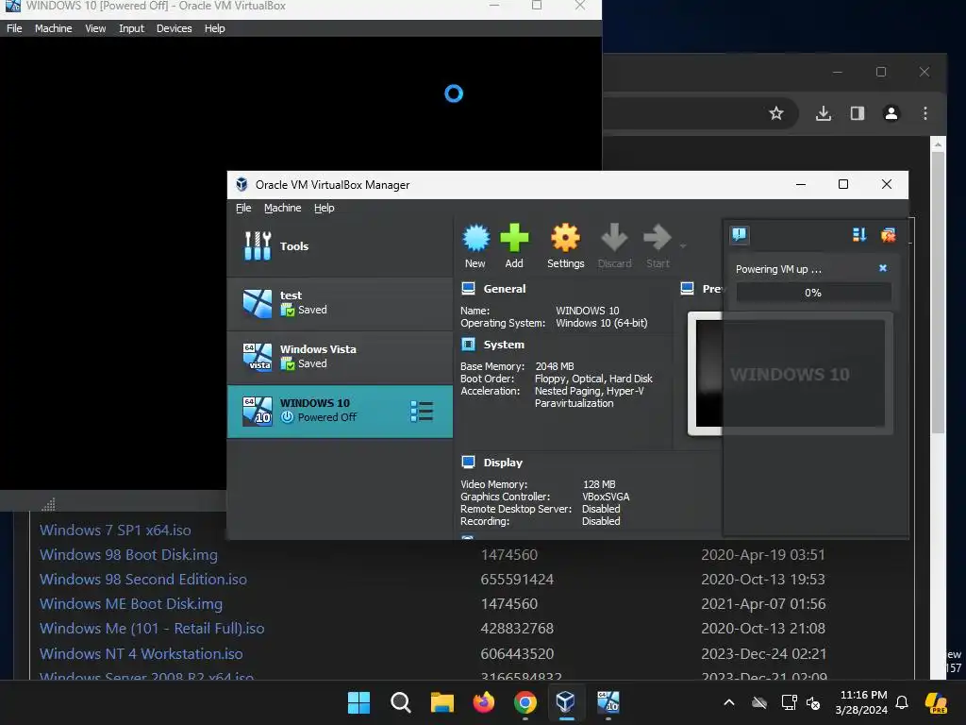This screenshot has width=966, height=725.
Task: Select the Windows Vista virtual machine
Action: pos(340,357)
